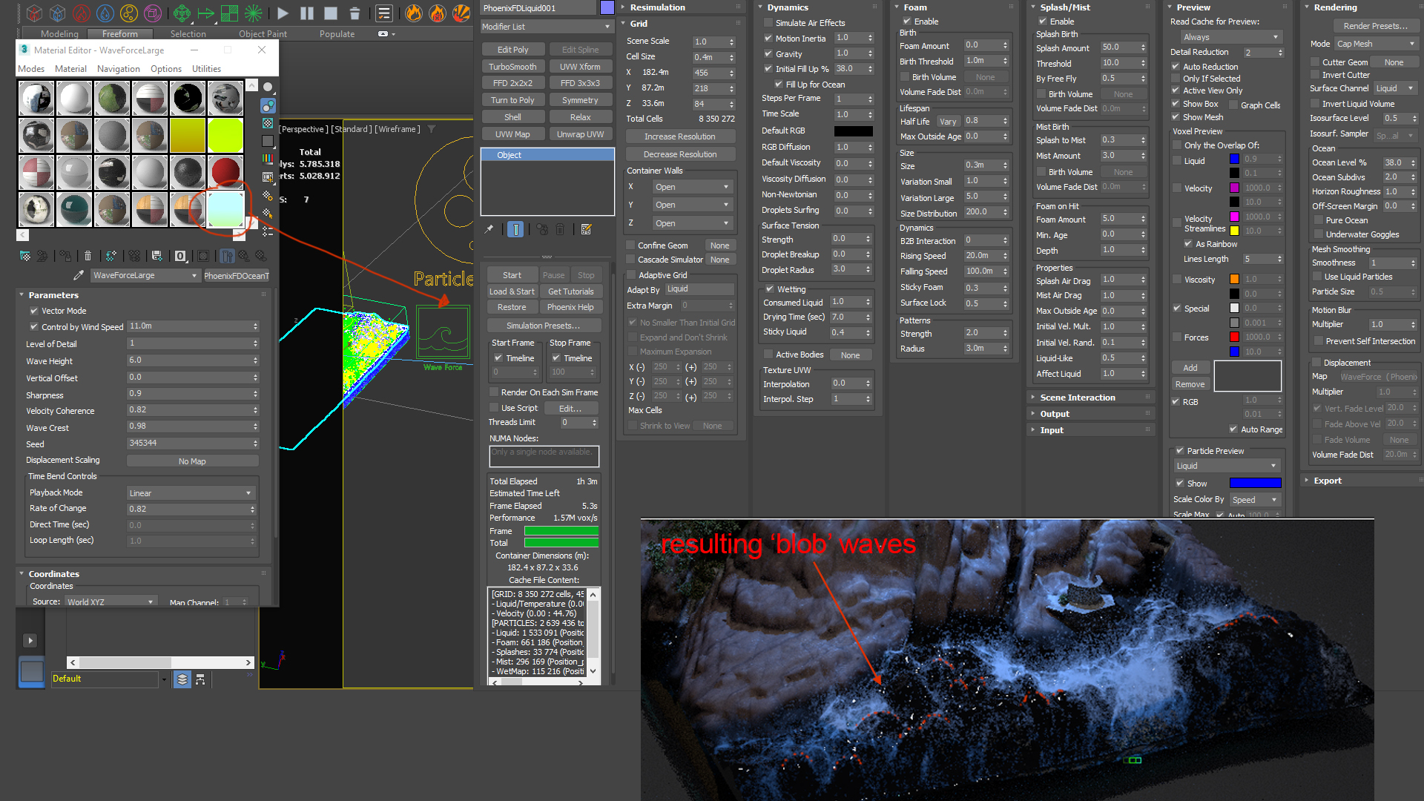Toggle the Motion Inertia checkbox
The width and height of the screenshot is (1424, 801).
pos(768,39)
